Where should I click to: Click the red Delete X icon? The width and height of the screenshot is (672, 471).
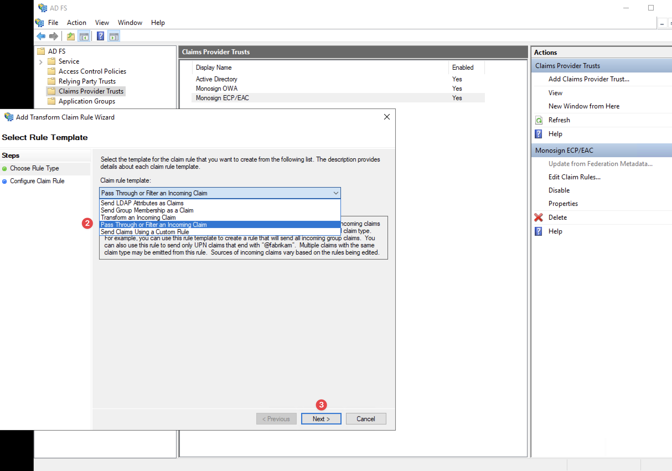[539, 218]
